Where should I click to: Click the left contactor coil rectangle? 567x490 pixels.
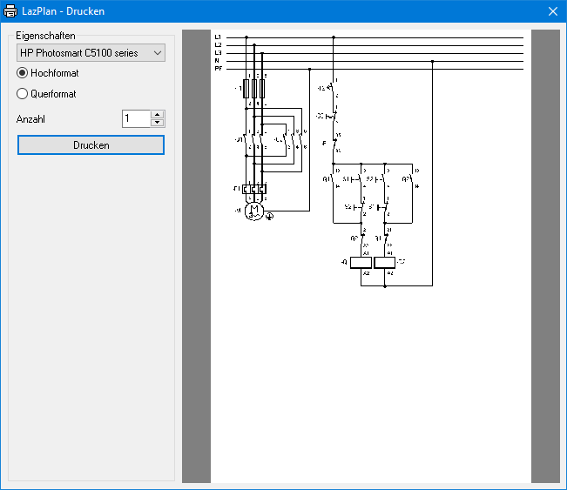(361, 262)
